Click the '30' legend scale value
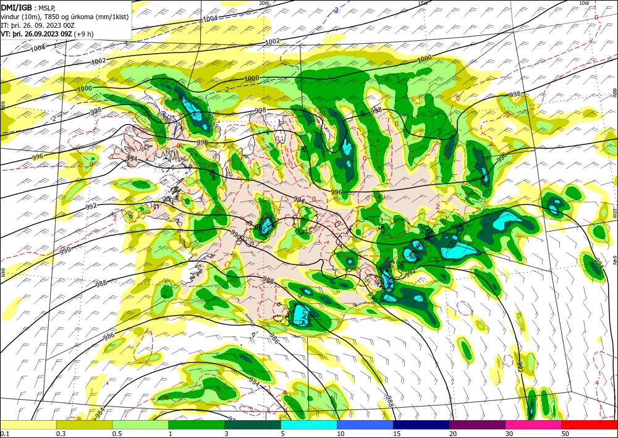This screenshot has width=618, height=438. coord(509,434)
